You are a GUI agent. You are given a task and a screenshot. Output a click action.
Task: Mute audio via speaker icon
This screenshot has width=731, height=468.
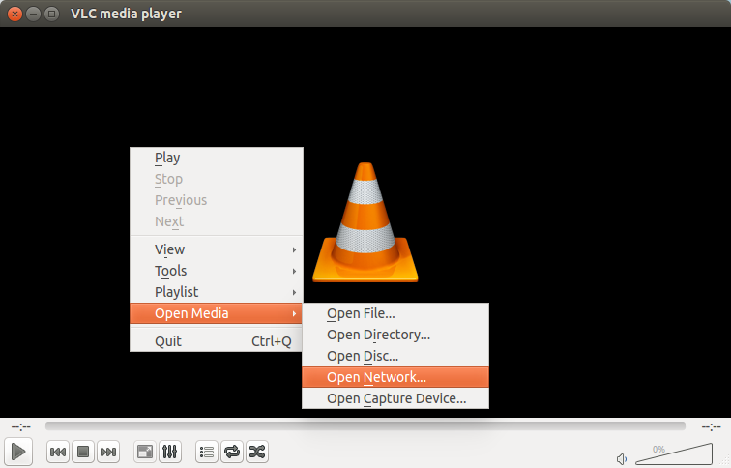tap(622, 459)
